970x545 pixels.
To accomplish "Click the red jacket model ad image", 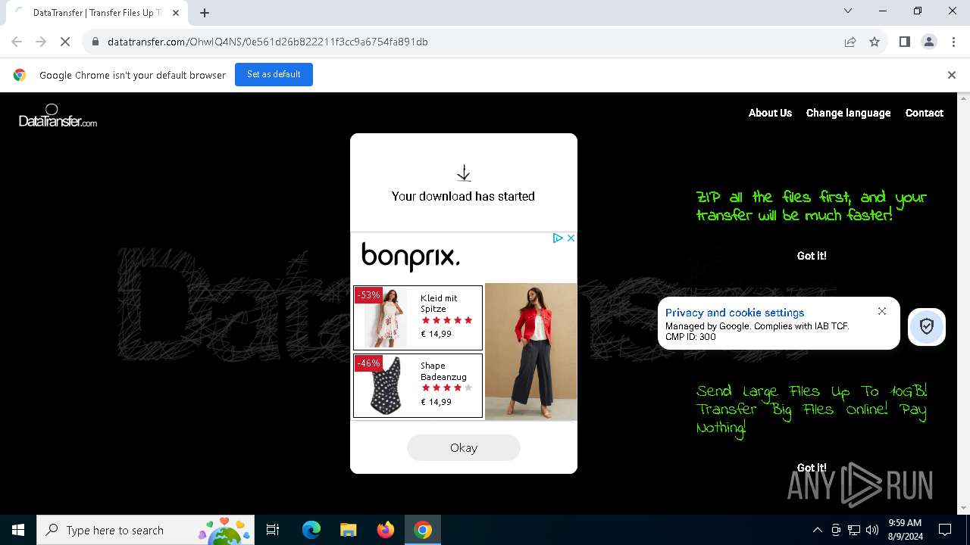I will (x=530, y=351).
